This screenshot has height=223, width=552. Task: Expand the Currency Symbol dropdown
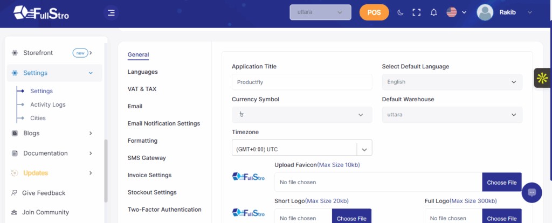pyautogui.click(x=302, y=115)
